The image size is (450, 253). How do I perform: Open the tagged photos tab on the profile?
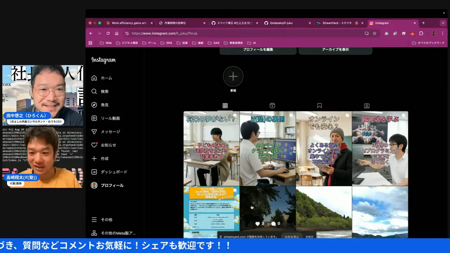click(366, 105)
